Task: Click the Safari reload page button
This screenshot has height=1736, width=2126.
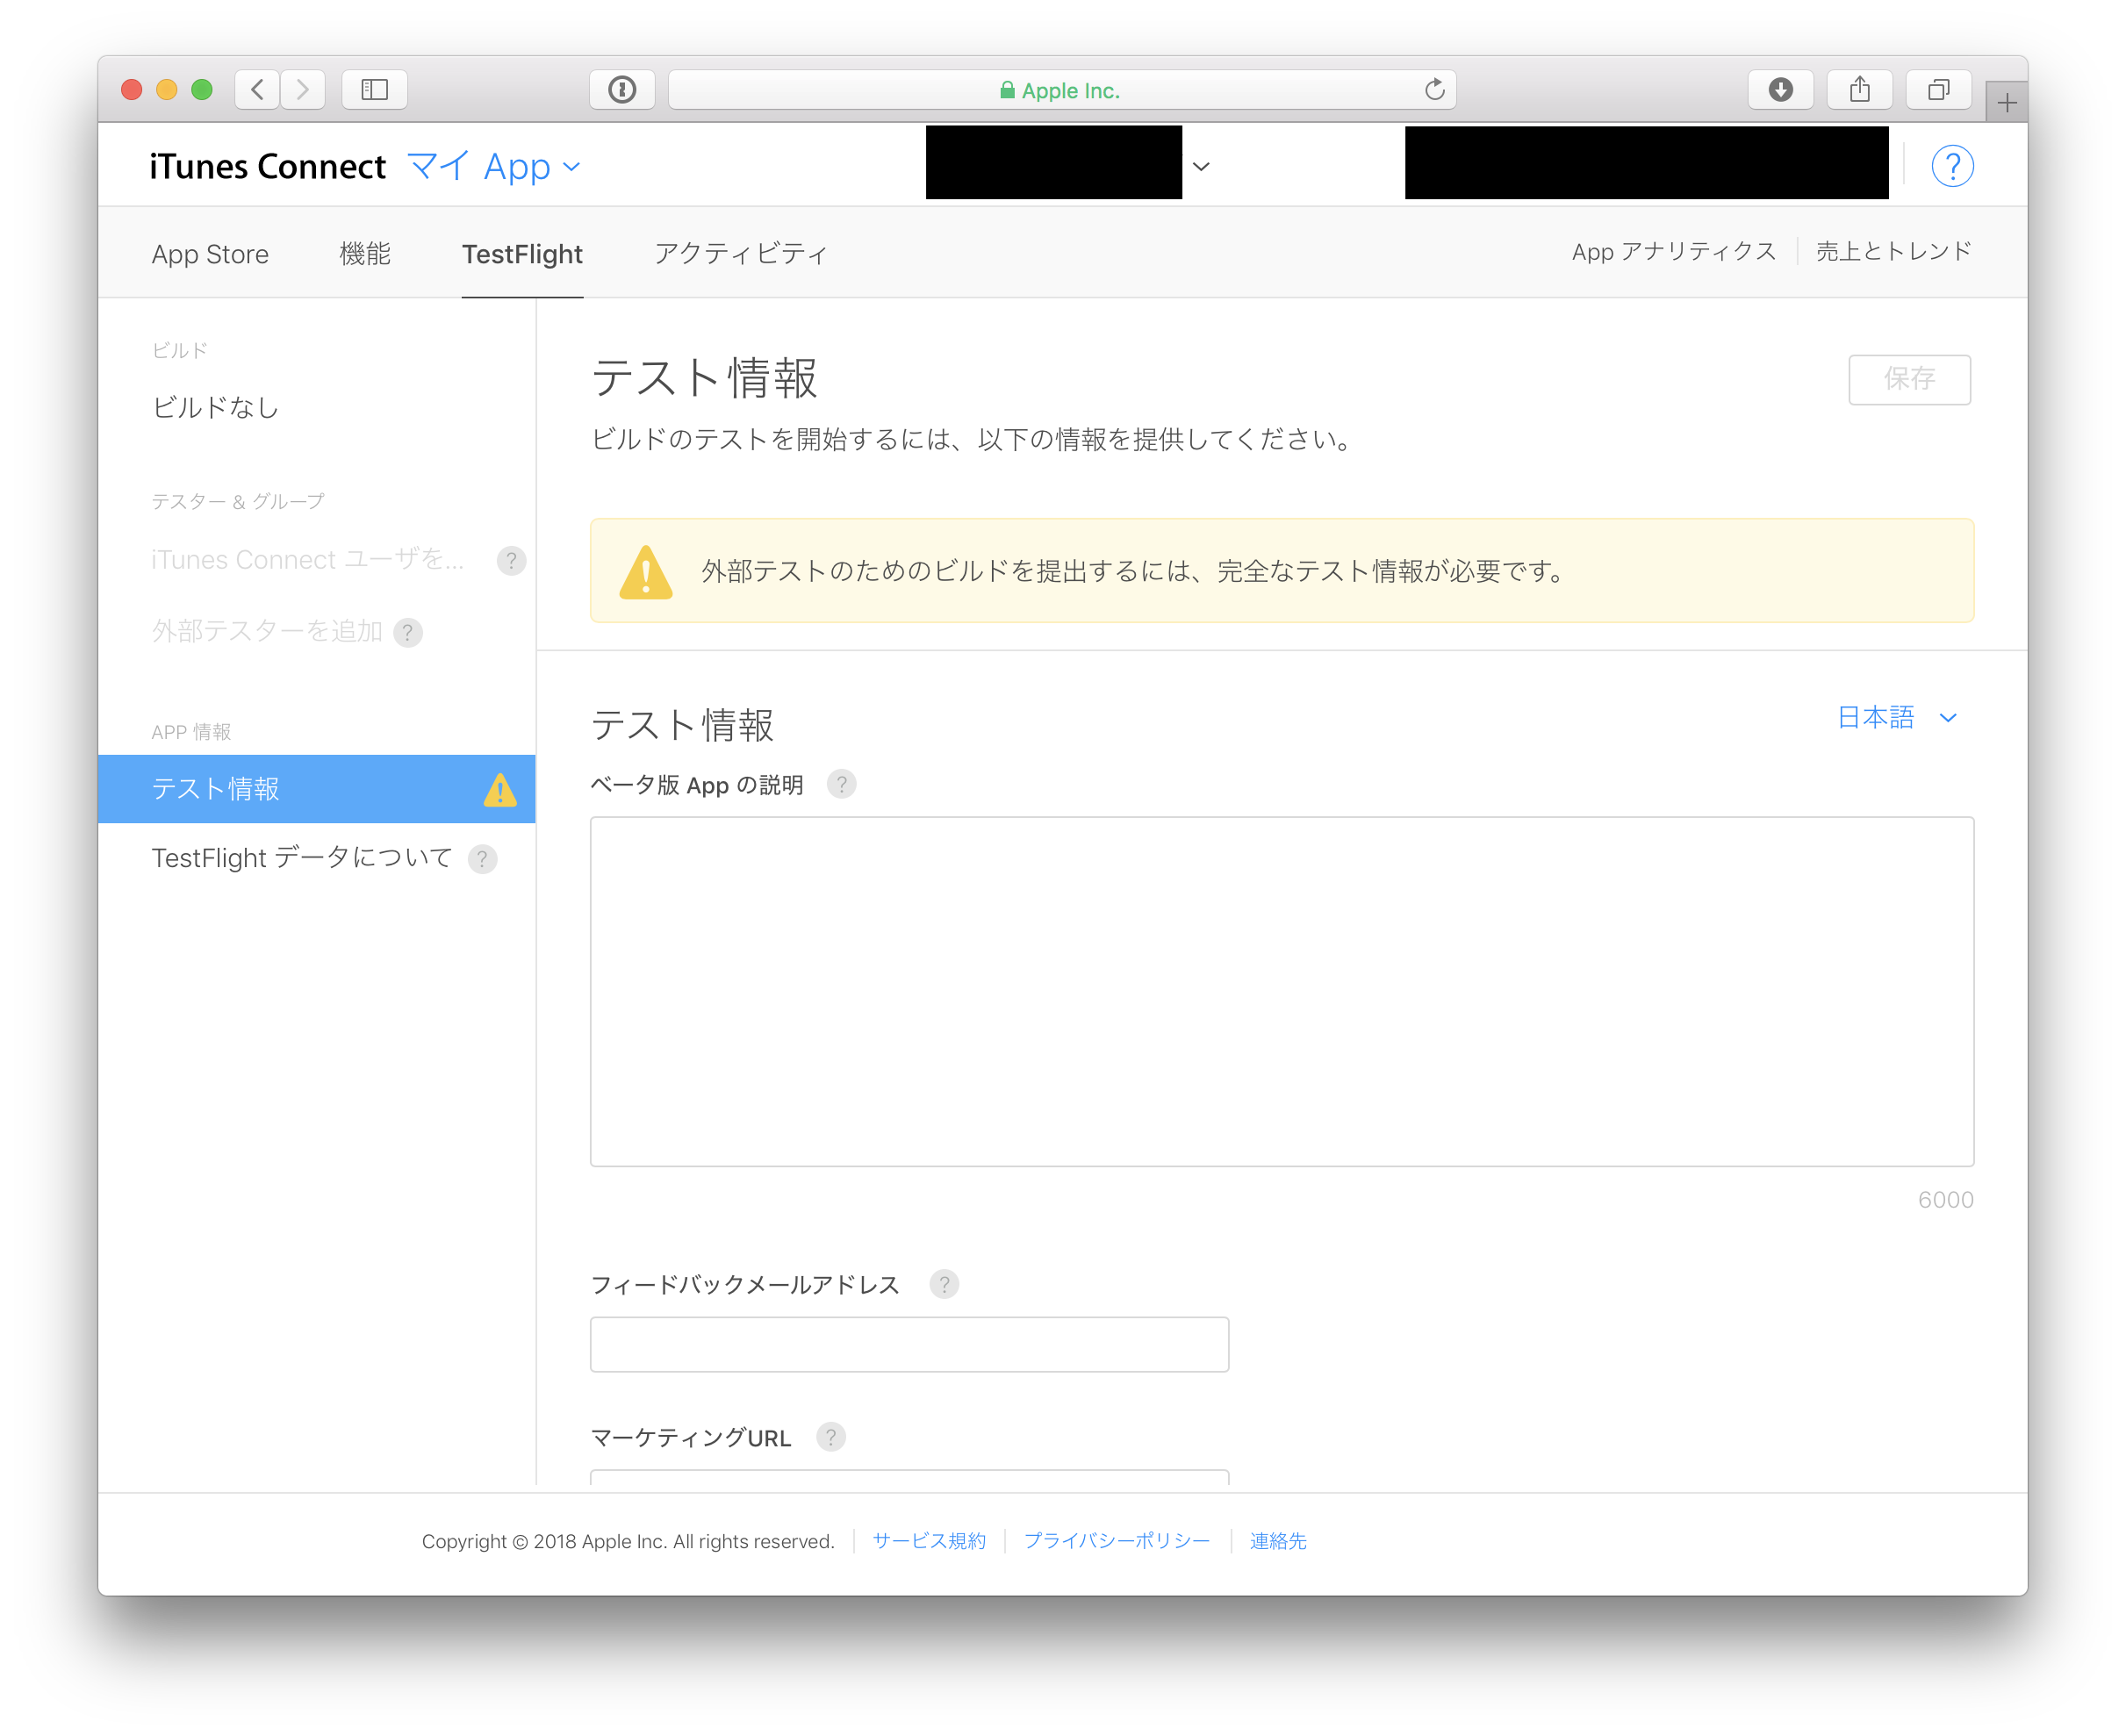Action: pyautogui.click(x=1435, y=89)
